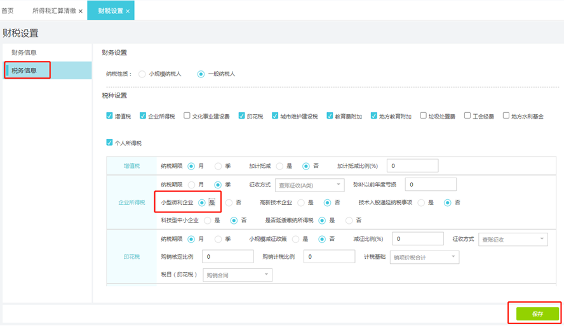Viewport: 564px width, 326px height.
Task: Check the 垃圾处置费 checkbox
Action: (x=423, y=116)
